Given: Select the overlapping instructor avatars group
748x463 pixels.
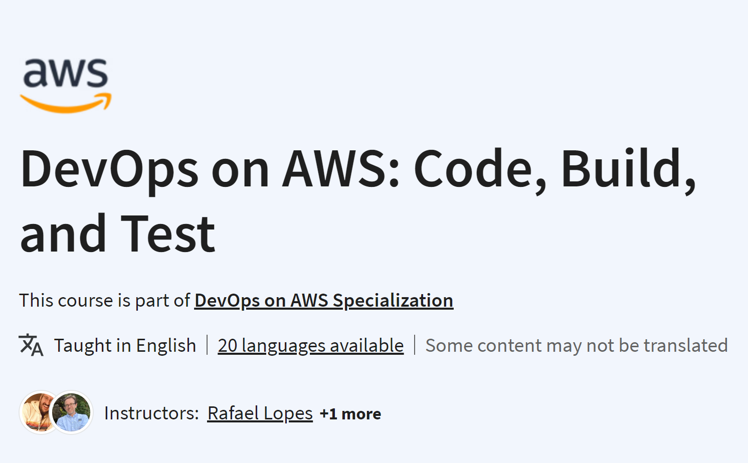Looking at the screenshot, I should pos(55,412).
